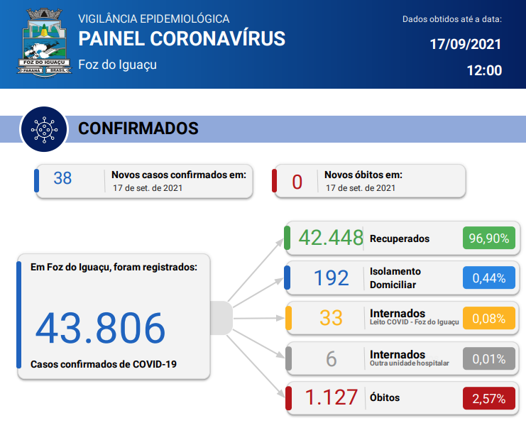The height and width of the screenshot is (423, 526).
Task: Click 17 de set. de 2021 under new deaths
Action: (x=361, y=188)
